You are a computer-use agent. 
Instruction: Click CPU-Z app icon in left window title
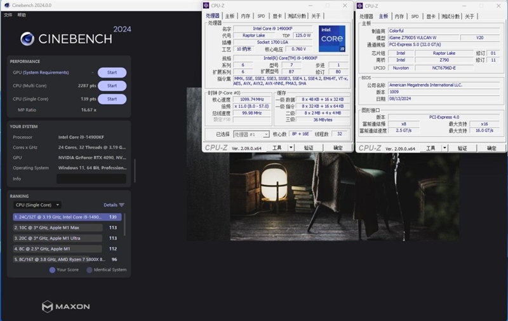point(206,6)
